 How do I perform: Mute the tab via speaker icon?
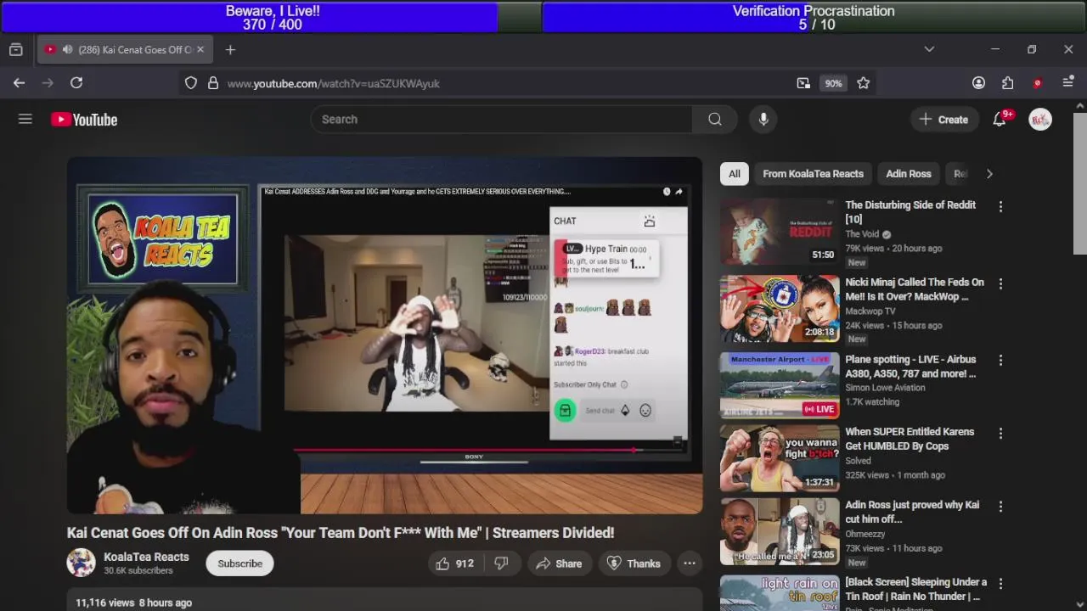[x=67, y=50]
